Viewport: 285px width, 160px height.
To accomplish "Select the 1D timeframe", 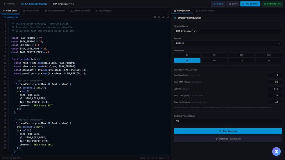I will click(x=242, y=60).
